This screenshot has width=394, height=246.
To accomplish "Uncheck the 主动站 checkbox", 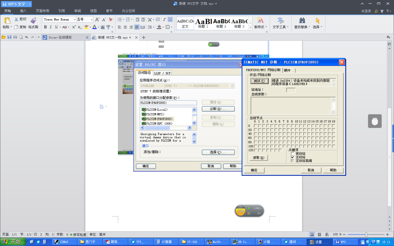I will pos(293,157).
